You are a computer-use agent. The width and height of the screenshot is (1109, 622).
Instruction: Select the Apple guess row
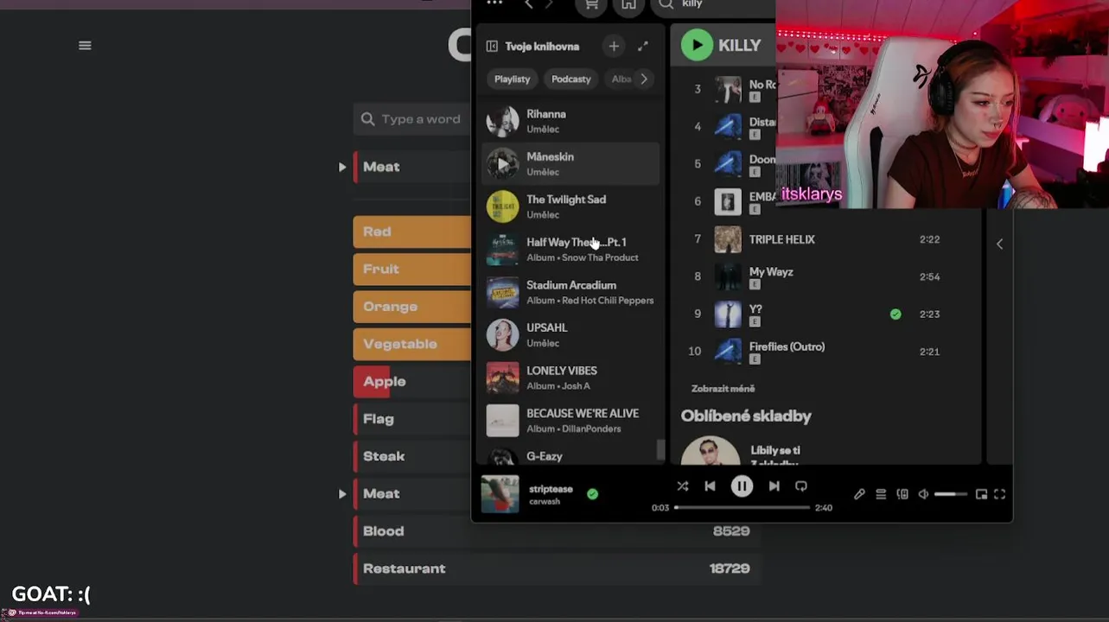[x=412, y=381]
